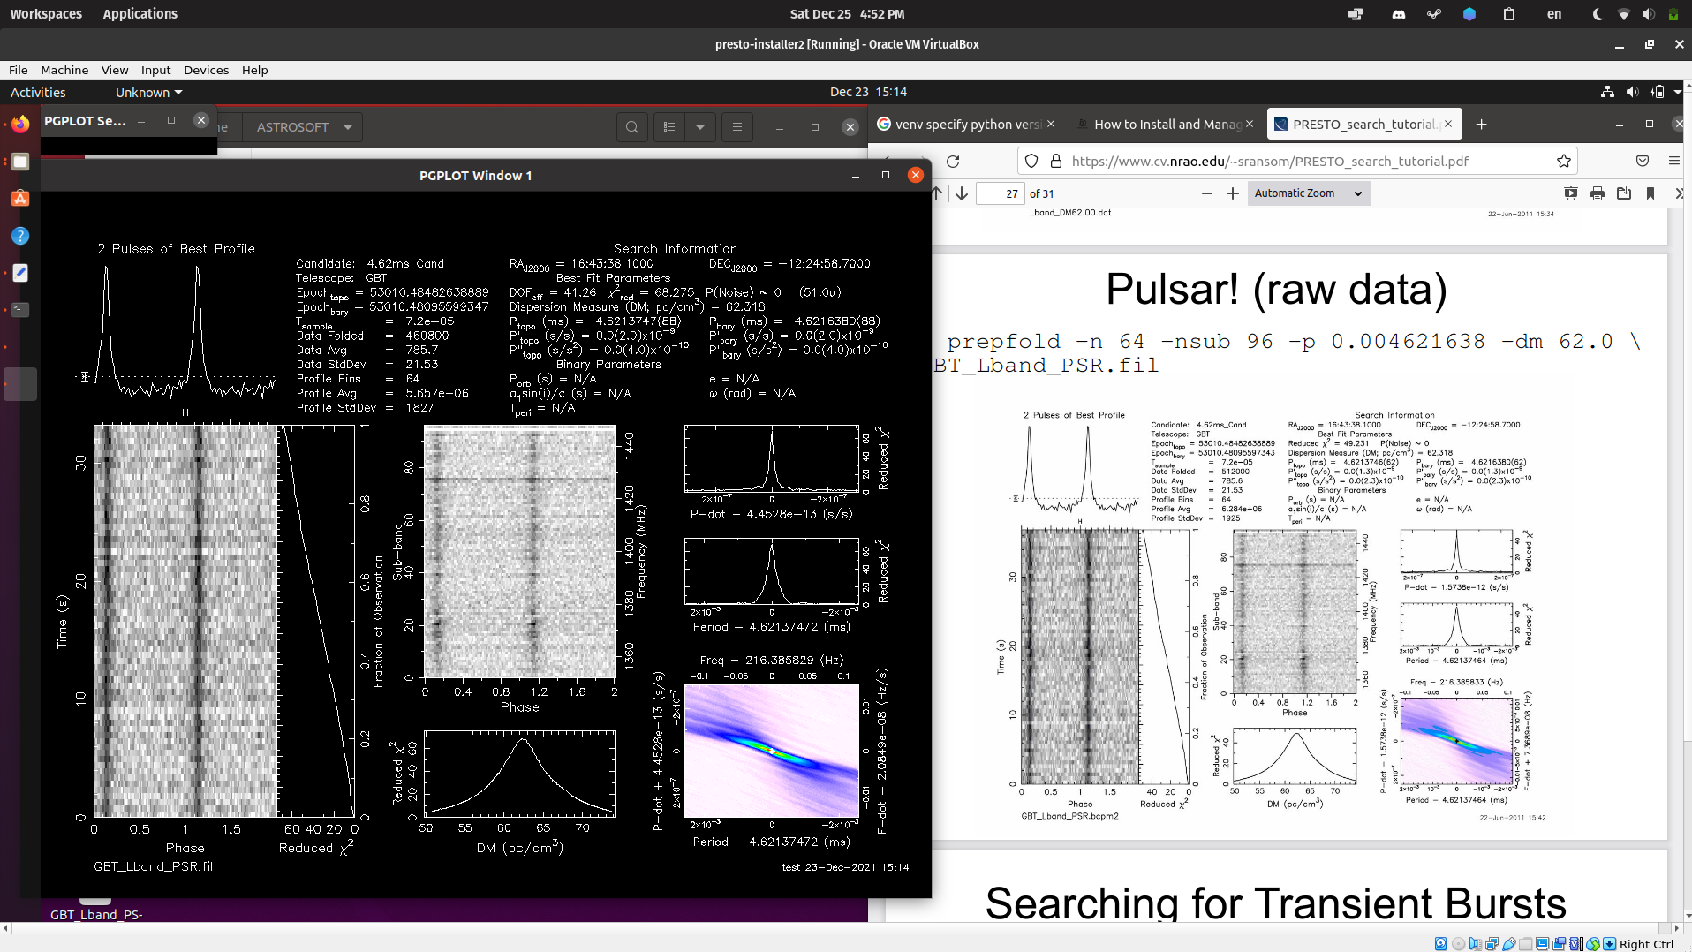1692x952 pixels.
Task: Open the VirtualBox Help menu
Action: (x=254, y=70)
